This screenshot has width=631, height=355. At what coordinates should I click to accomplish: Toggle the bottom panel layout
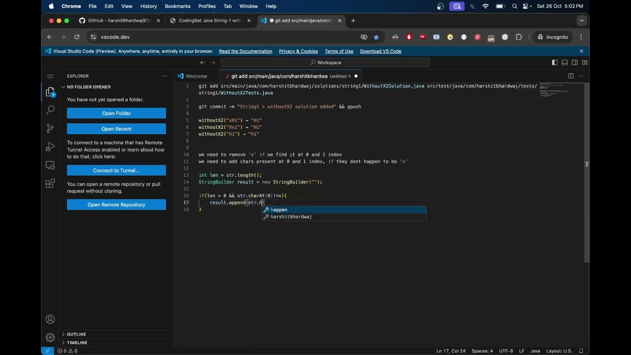click(565, 63)
